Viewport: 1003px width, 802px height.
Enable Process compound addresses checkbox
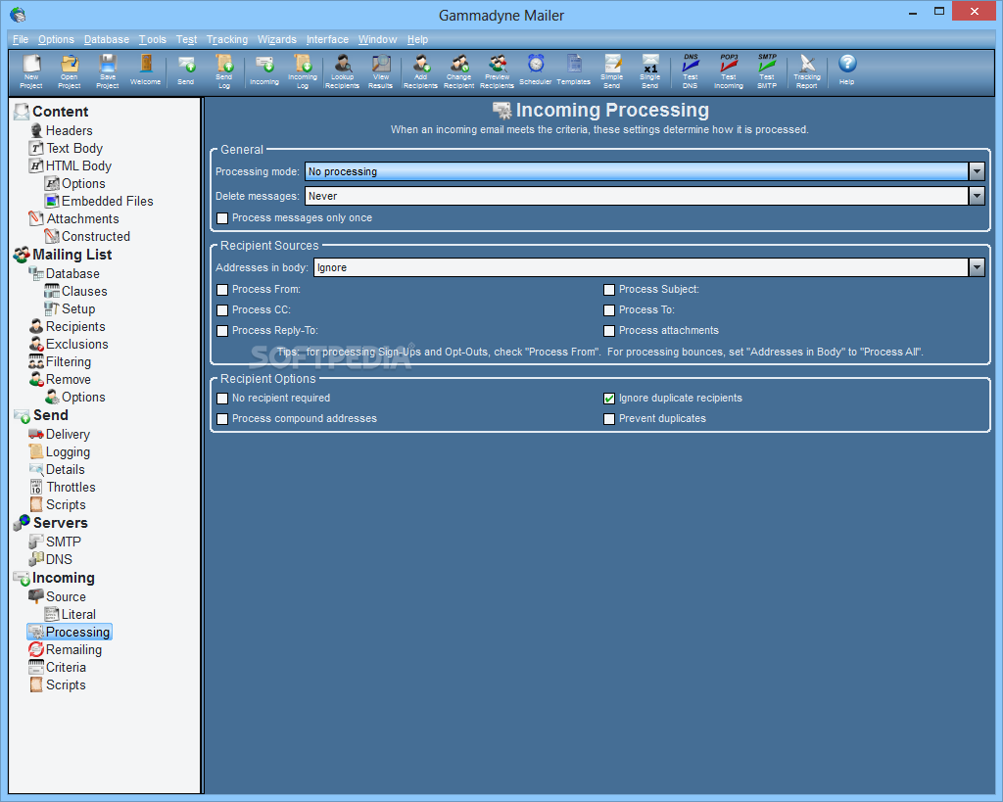222,419
